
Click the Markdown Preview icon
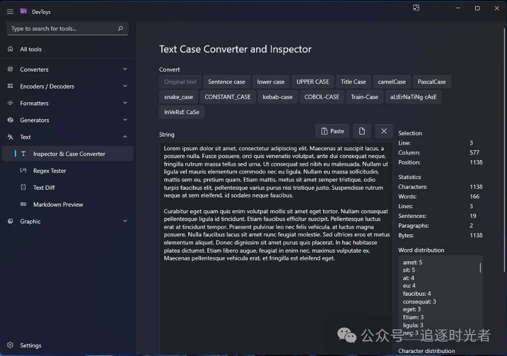(x=23, y=204)
